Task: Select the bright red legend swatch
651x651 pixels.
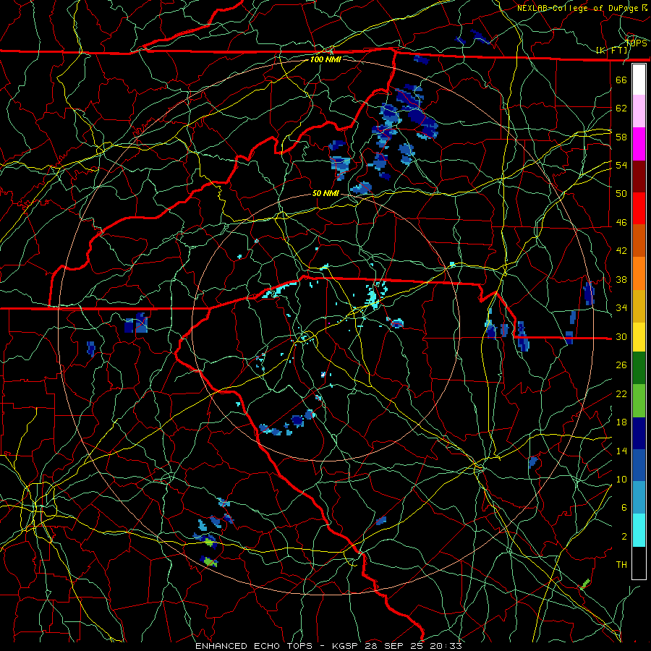Action: pos(639,208)
